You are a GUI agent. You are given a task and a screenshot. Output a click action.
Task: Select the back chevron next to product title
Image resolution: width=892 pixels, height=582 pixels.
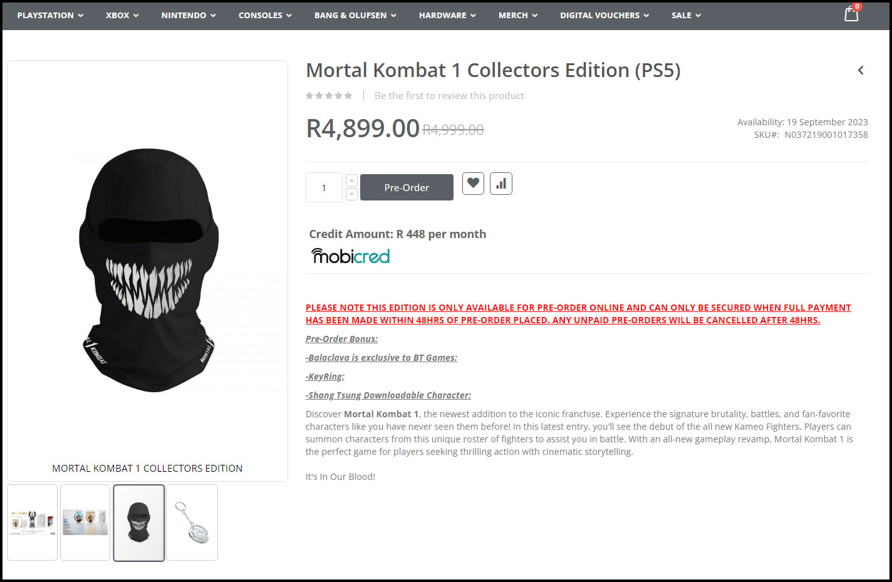point(860,70)
